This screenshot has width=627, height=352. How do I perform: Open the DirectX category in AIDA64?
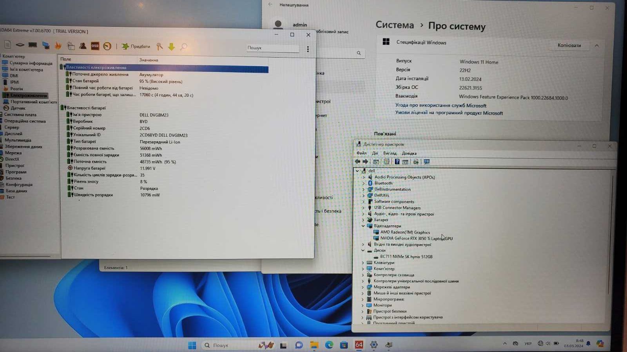pos(12,159)
